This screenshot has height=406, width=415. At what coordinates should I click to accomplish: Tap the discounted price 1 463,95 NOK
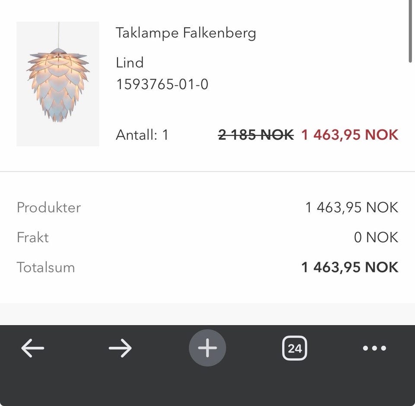pyautogui.click(x=349, y=135)
